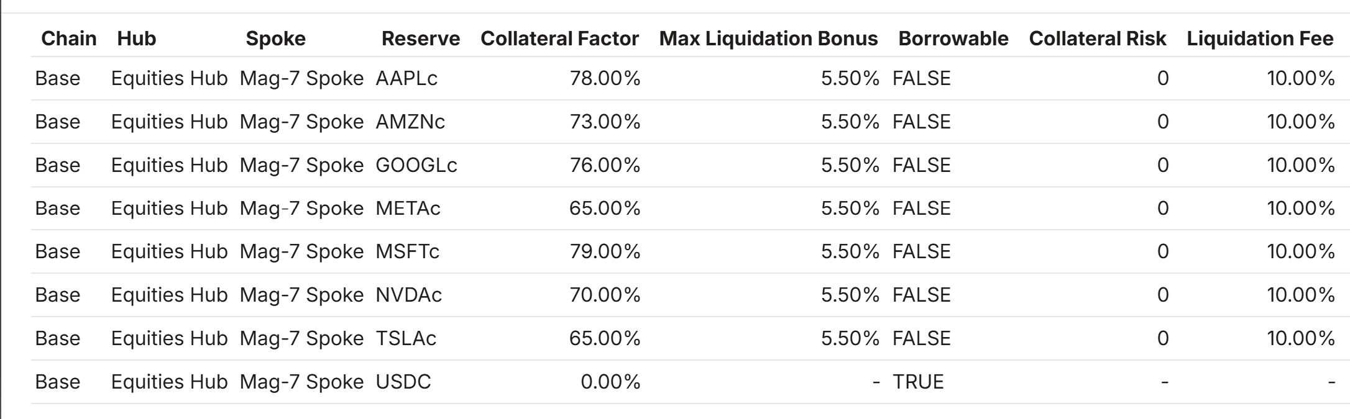Click the AMZNc reserve cell

[x=410, y=122]
